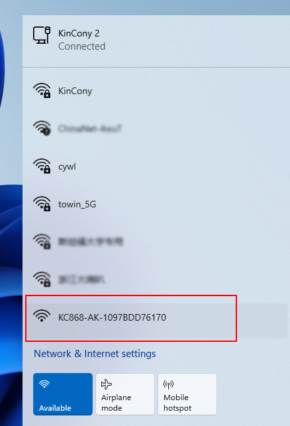290x426 pixels.
Task: Click the Connected status under KinCony 2
Action: point(81,46)
